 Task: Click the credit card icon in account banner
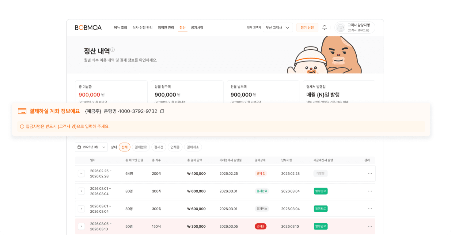(x=22, y=111)
